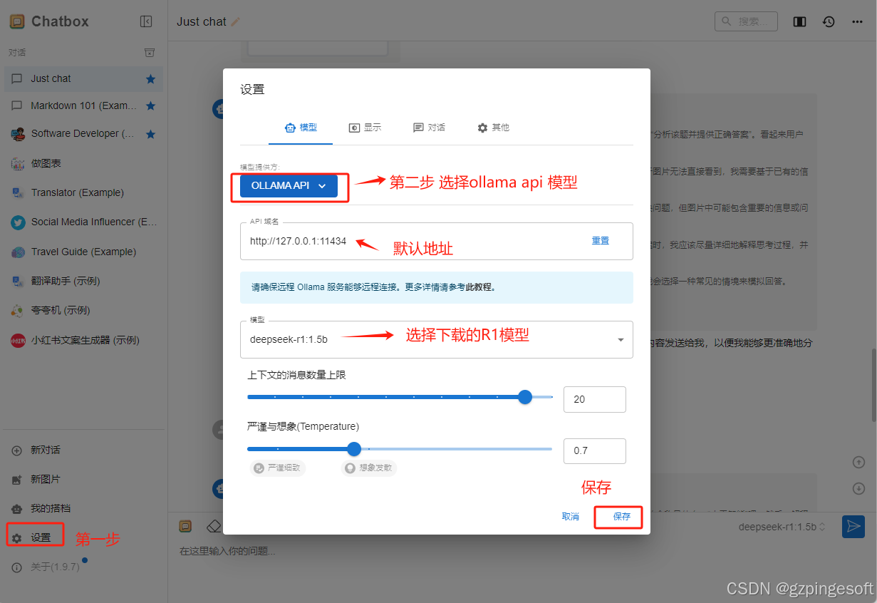Viewport: 877px width, 603px height.
Task: Open the history clock icon in the header
Action: point(829,21)
